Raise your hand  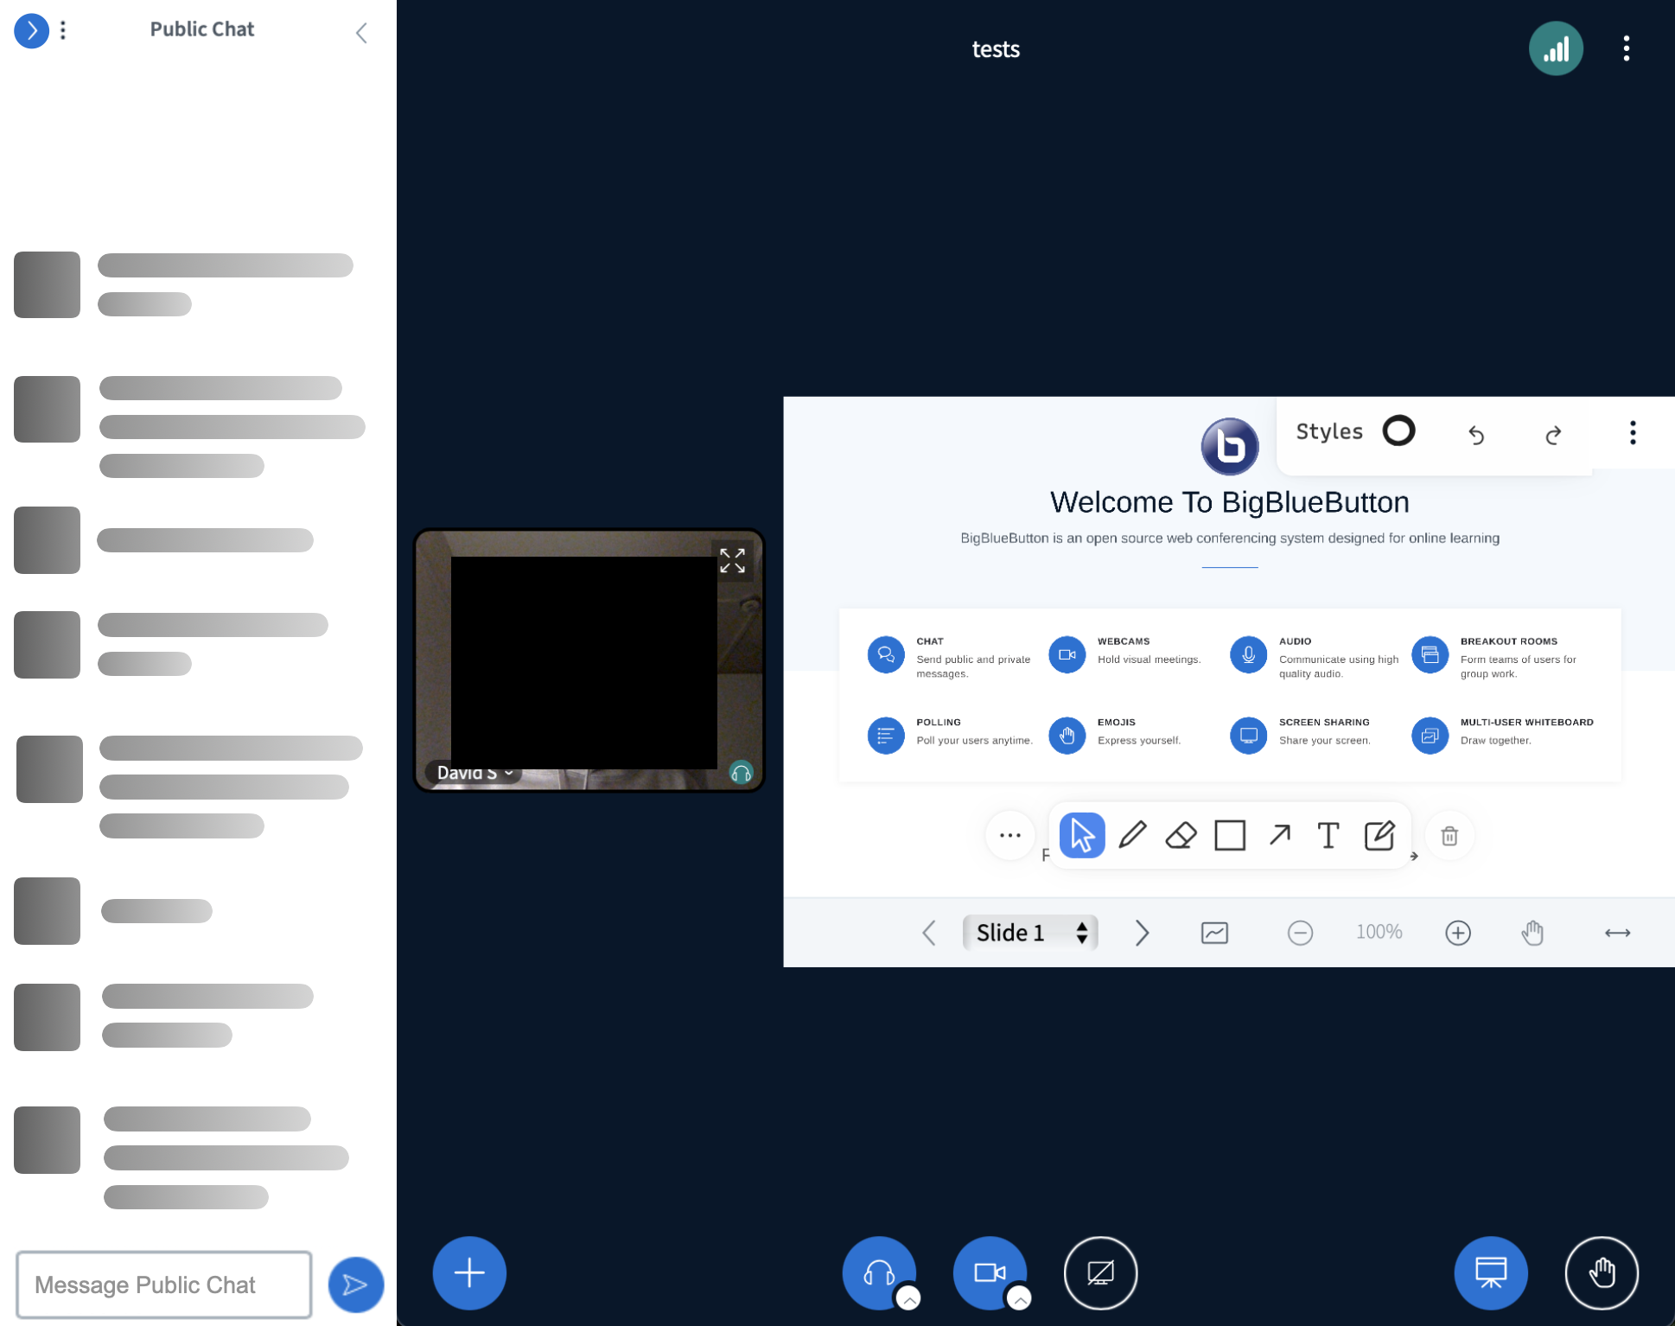(x=1602, y=1272)
